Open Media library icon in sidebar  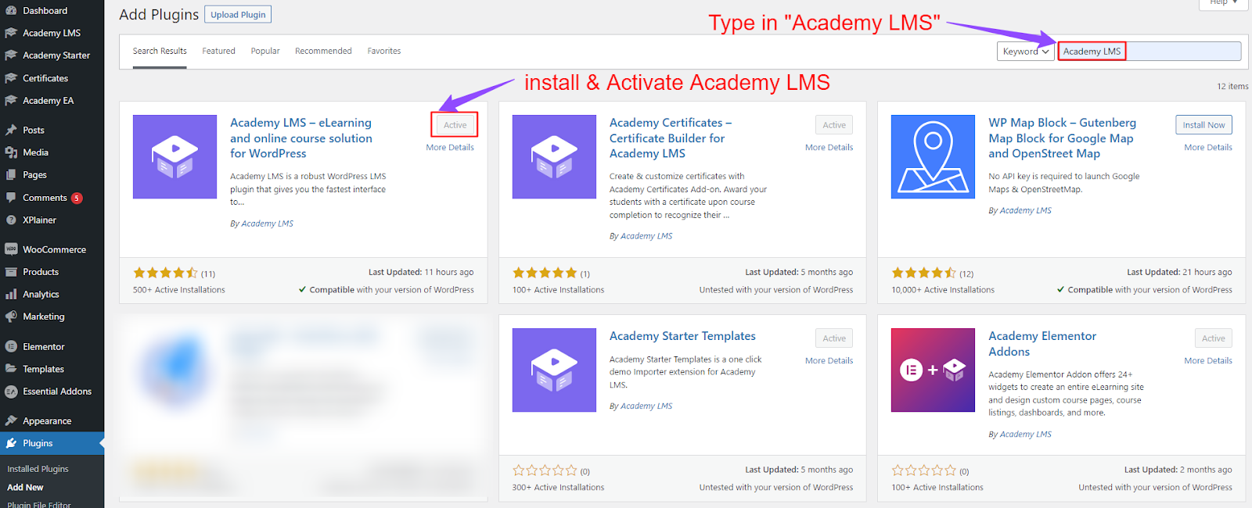click(11, 152)
